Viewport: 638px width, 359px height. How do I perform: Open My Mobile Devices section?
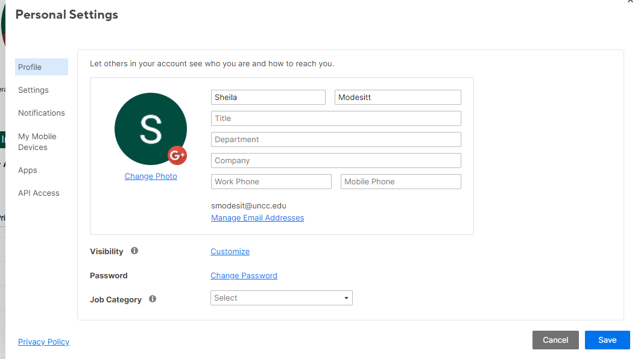click(37, 142)
